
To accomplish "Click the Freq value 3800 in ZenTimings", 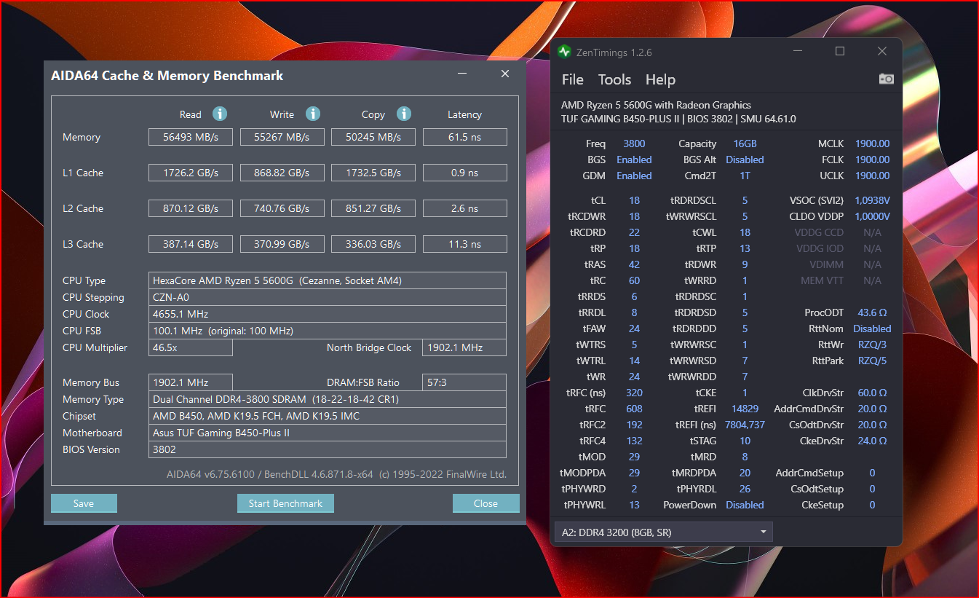I will pyautogui.click(x=634, y=143).
